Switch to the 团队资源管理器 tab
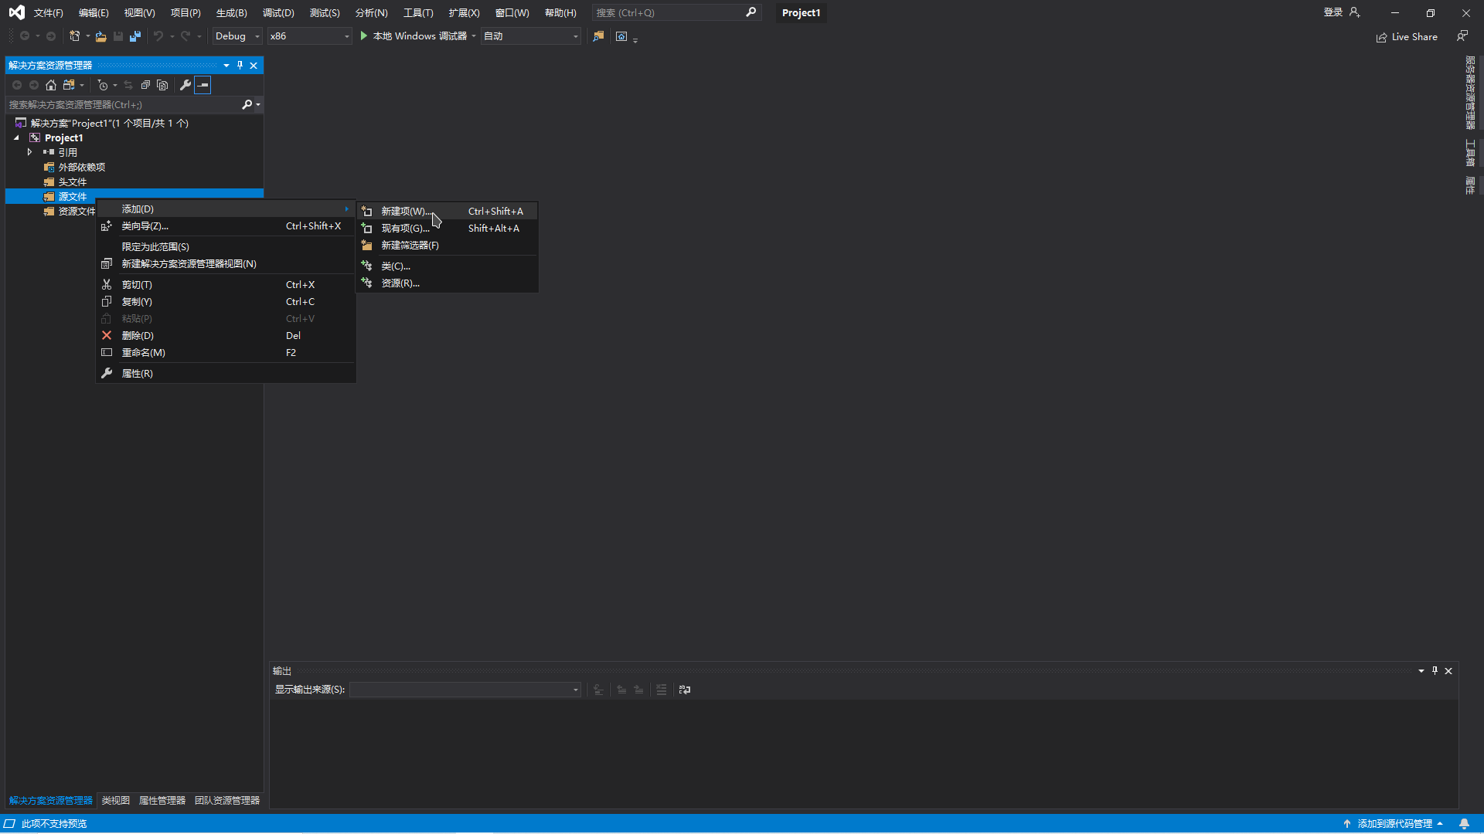 click(227, 801)
